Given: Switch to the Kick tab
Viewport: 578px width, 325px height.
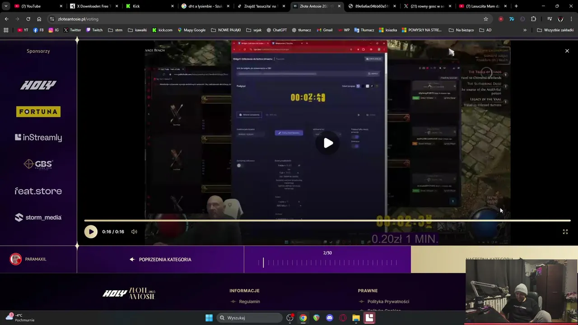Looking at the screenshot, I should pos(149,6).
